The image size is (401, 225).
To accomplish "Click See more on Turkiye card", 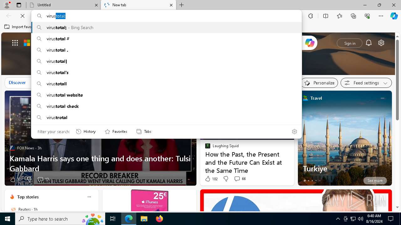I will pyautogui.click(x=375, y=181).
